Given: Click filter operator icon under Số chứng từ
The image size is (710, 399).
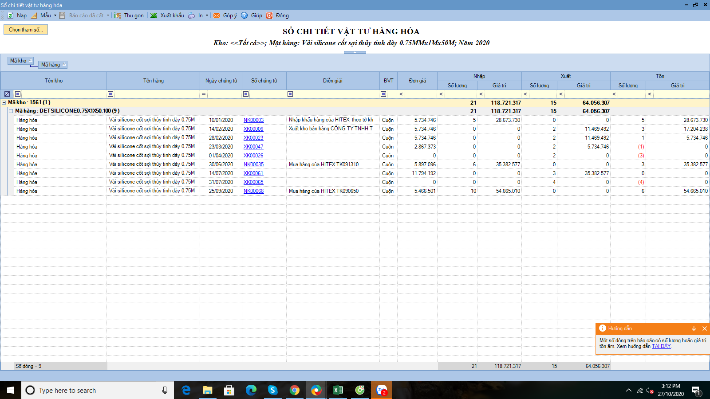Looking at the screenshot, I should 246,94.
